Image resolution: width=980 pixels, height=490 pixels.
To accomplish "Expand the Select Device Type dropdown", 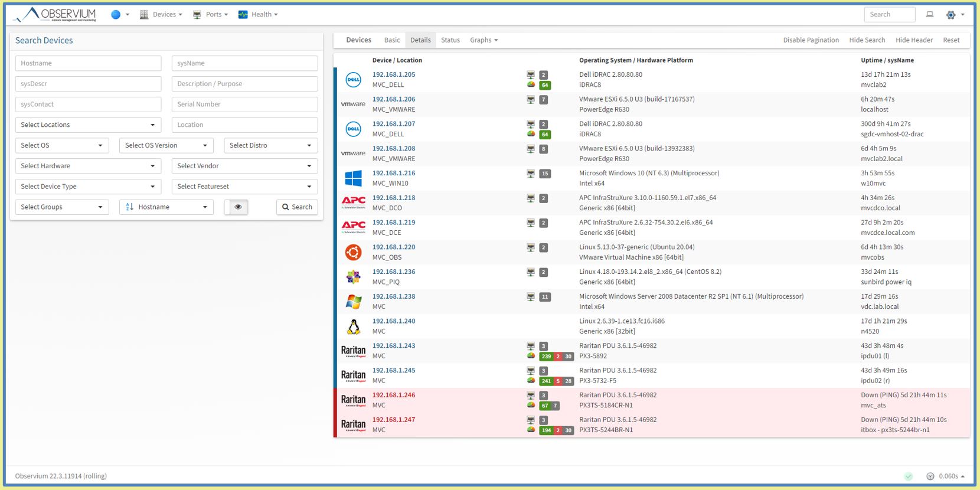I will (88, 187).
